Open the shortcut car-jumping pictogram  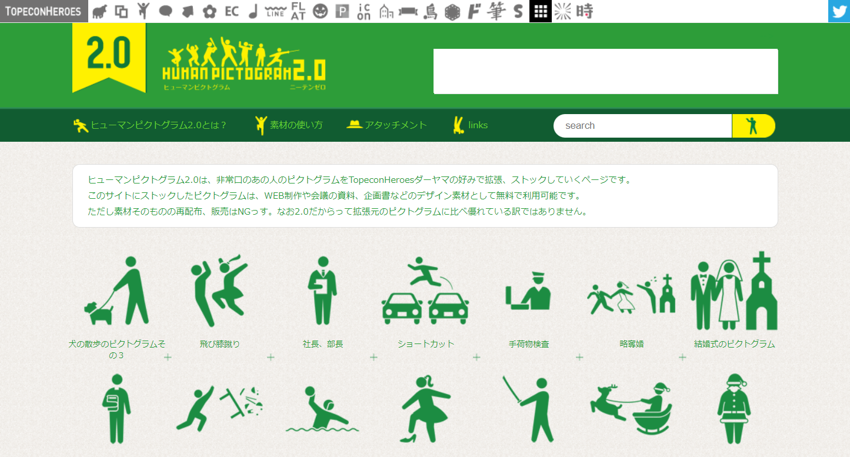click(425, 290)
